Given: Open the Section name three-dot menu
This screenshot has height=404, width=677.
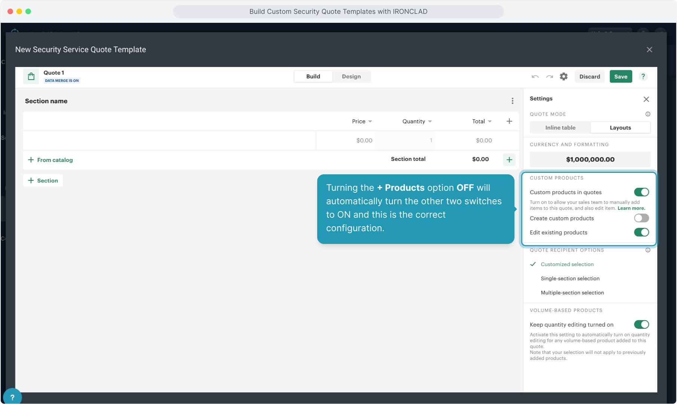Looking at the screenshot, I should pos(512,101).
